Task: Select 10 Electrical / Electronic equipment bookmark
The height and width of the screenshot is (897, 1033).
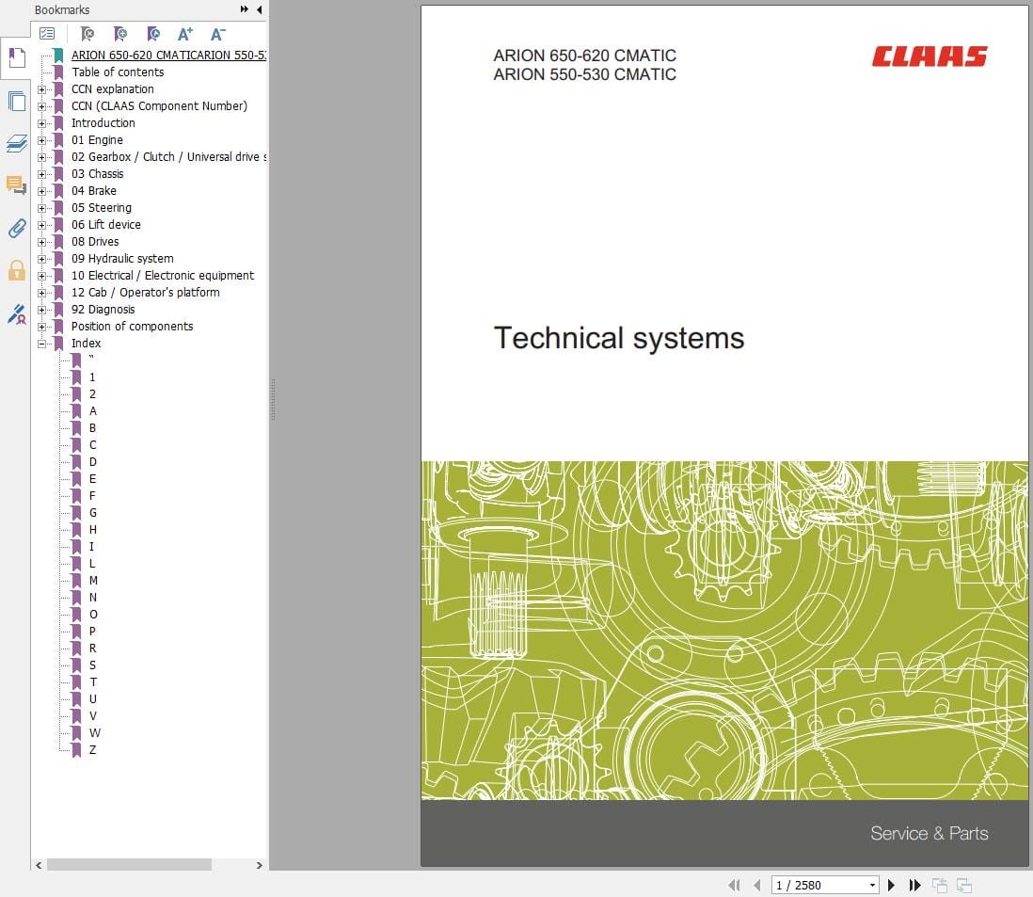Action: [163, 276]
